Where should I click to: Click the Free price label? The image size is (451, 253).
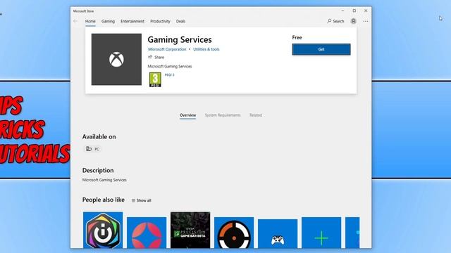[x=297, y=37]
